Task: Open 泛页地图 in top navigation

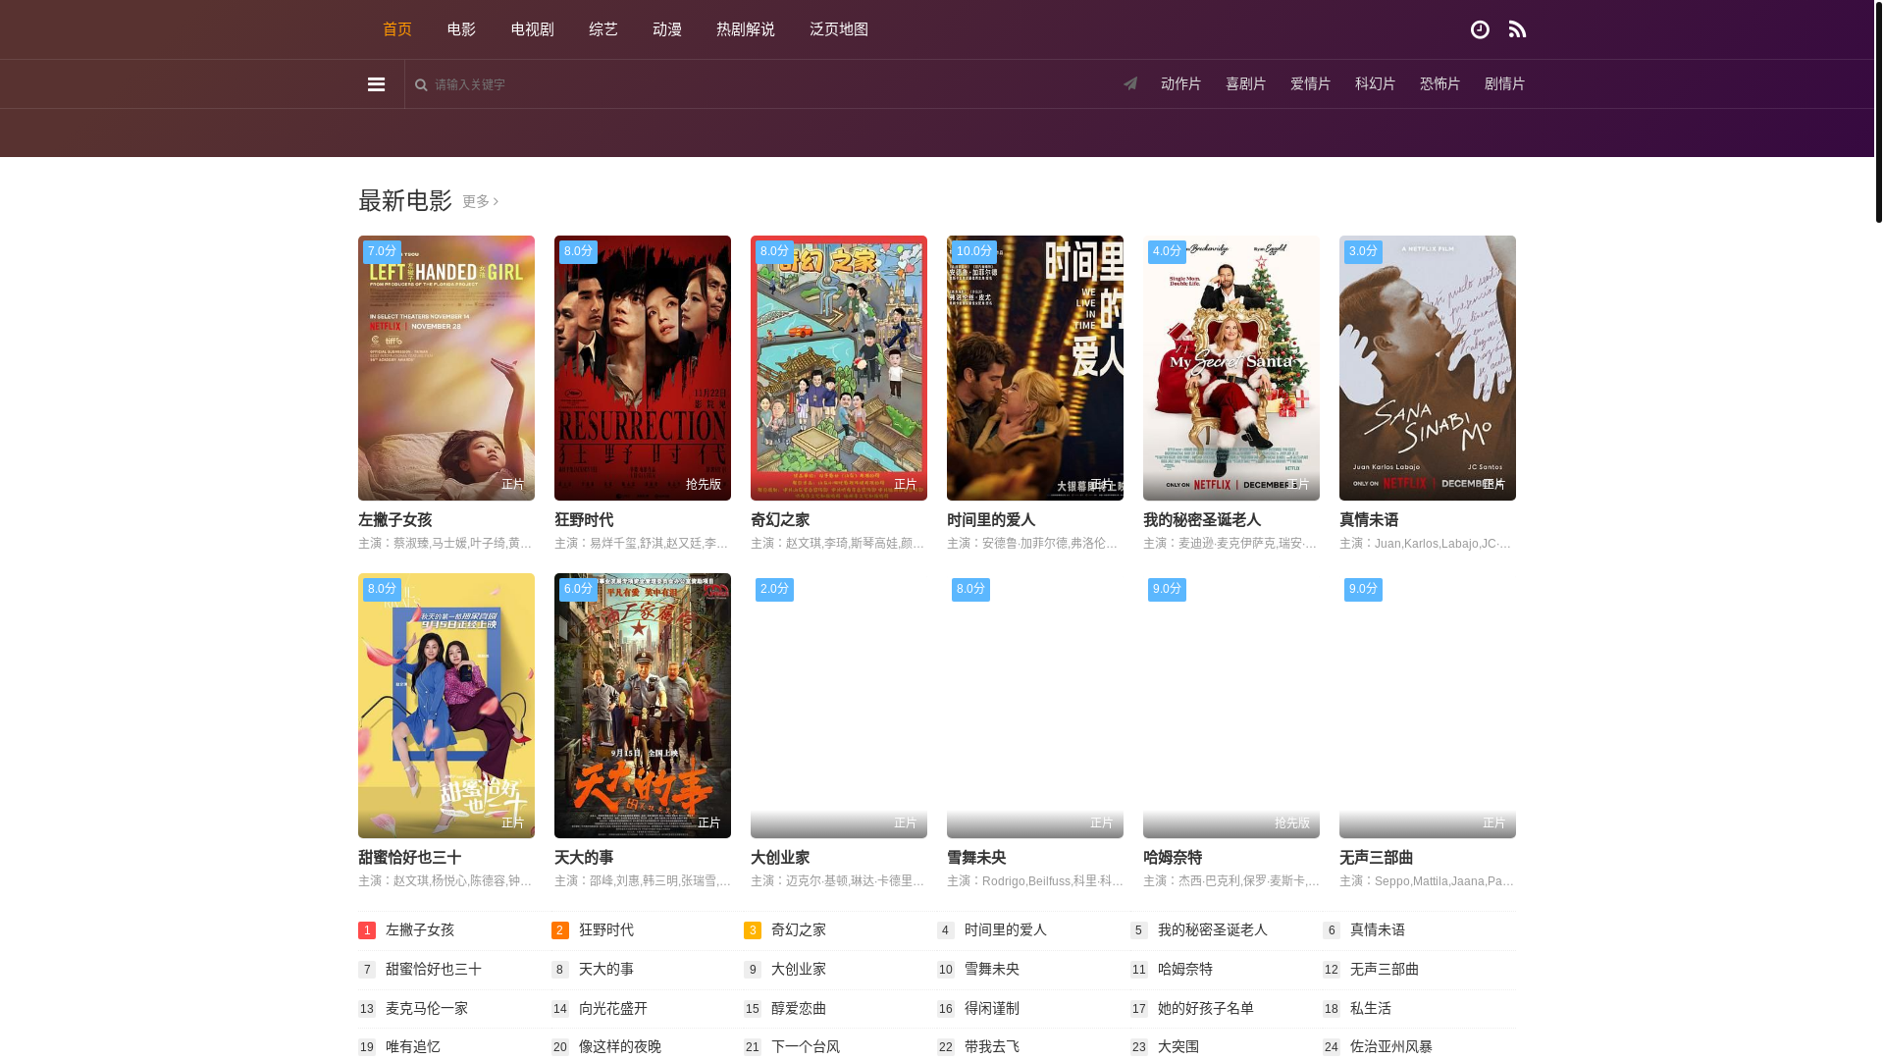Action: point(838,29)
